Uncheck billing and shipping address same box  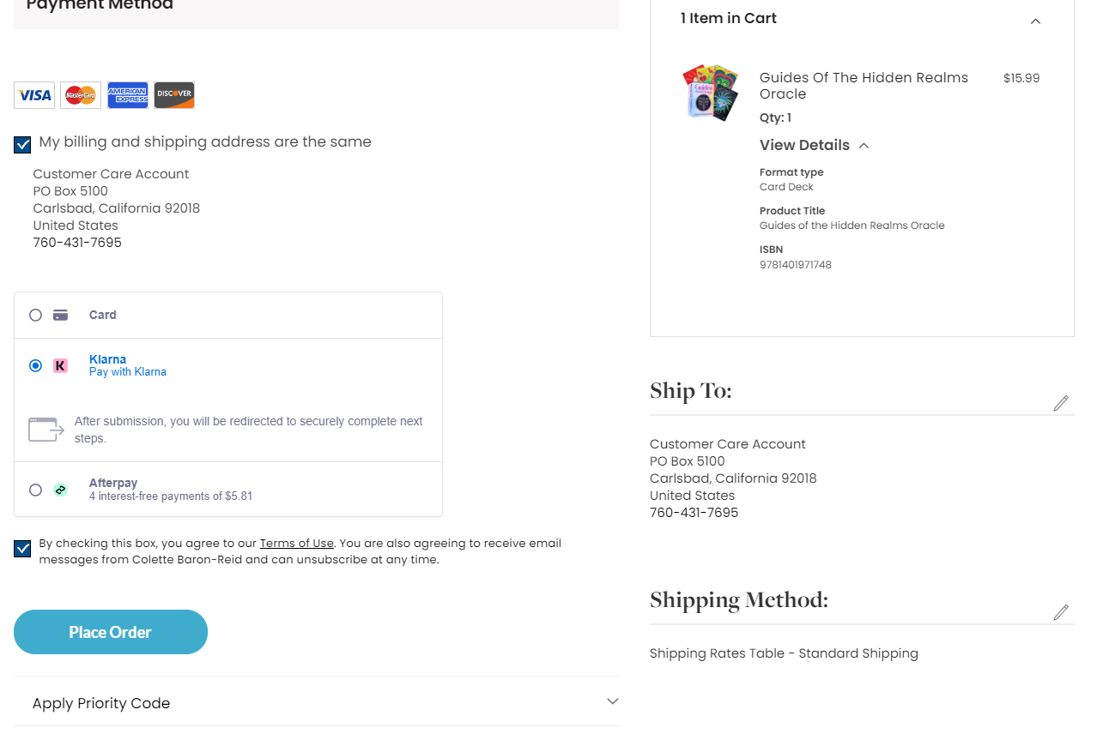pos(23,144)
